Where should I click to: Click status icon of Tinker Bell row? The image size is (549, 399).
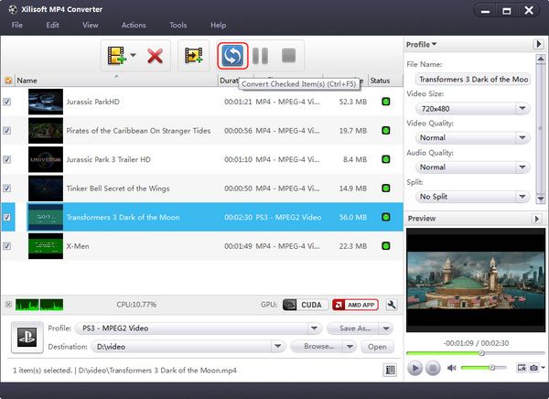[386, 189]
